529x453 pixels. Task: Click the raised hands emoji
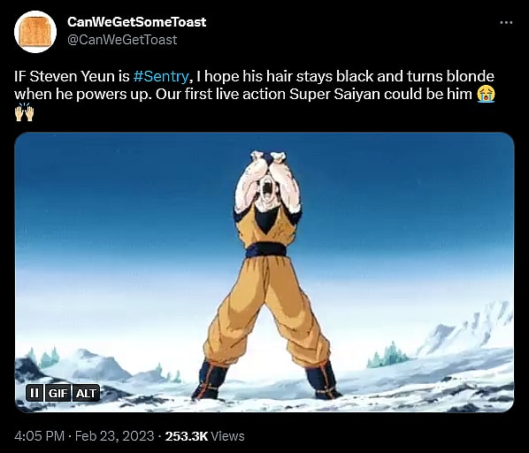(24, 112)
